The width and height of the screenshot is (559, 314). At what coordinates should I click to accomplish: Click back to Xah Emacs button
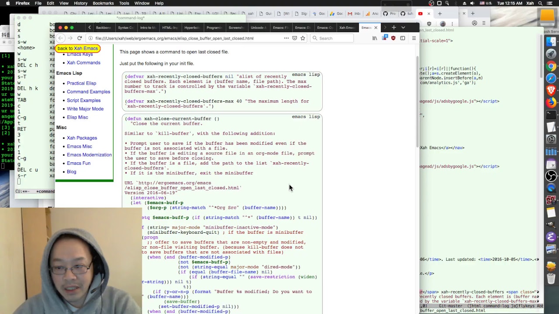coord(77,48)
